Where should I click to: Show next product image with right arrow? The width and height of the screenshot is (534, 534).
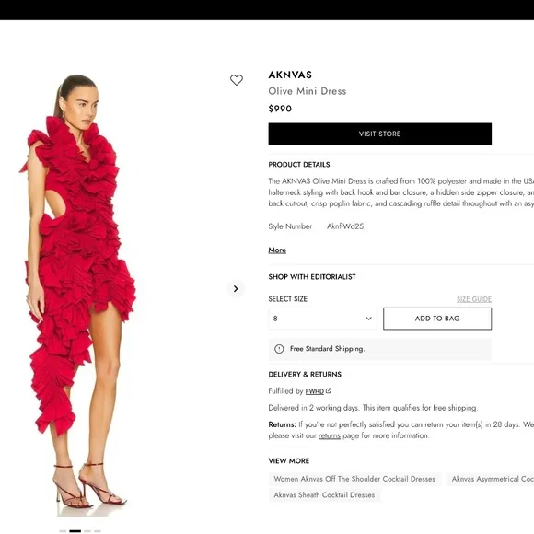[x=236, y=289]
